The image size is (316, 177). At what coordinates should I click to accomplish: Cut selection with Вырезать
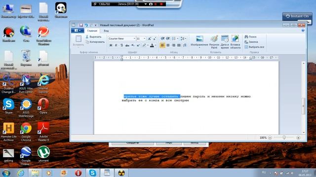93,37
